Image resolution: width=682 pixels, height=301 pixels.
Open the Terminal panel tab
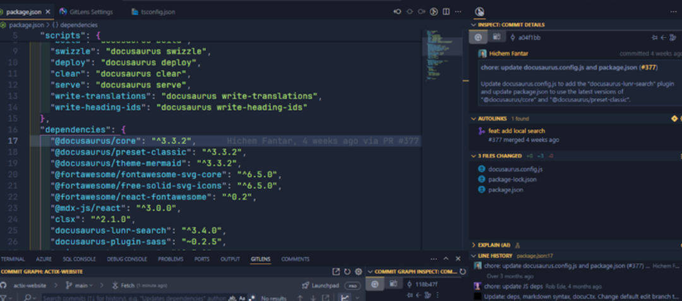pos(13,259)
